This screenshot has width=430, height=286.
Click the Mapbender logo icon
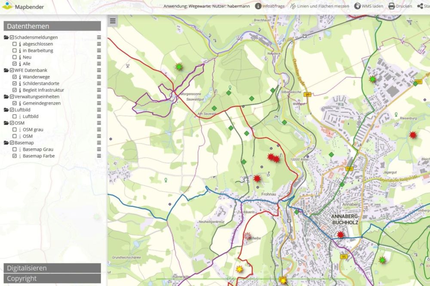click(7, 6)
